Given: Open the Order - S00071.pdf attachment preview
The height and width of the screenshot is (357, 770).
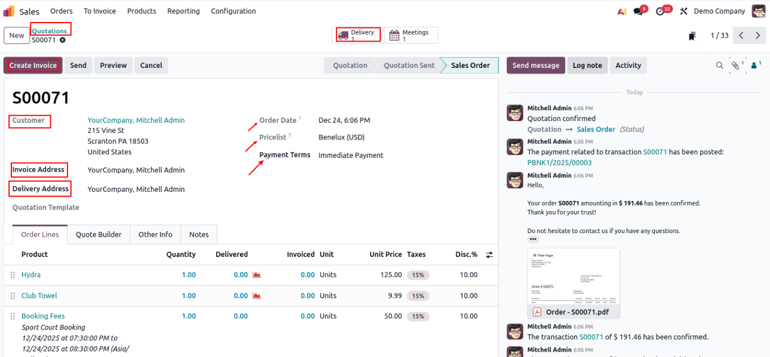Looking at the screenshot, I should click(573, 283).
